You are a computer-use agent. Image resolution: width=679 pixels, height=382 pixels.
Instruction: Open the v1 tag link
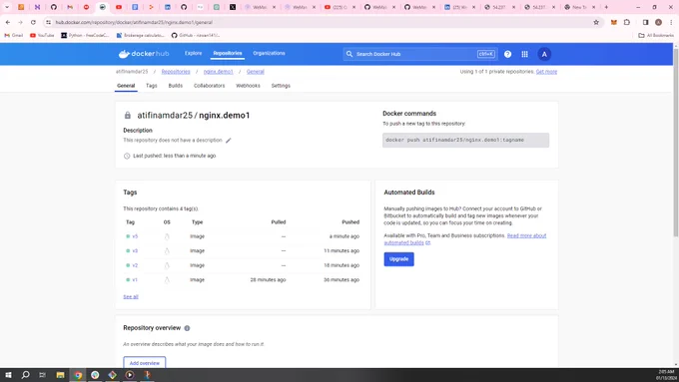[135, 280]
